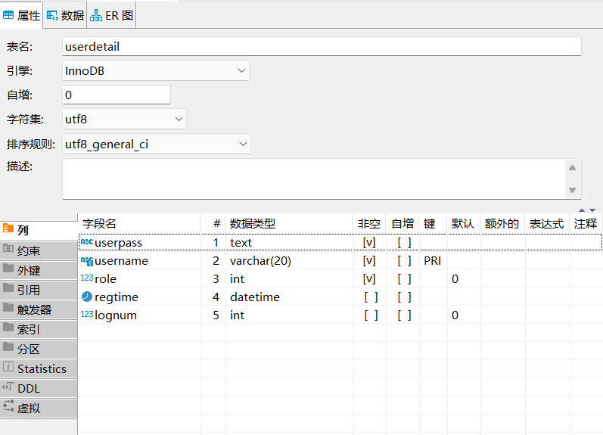Toggle 非空 checkbox for username

click(x=369, y=261)
